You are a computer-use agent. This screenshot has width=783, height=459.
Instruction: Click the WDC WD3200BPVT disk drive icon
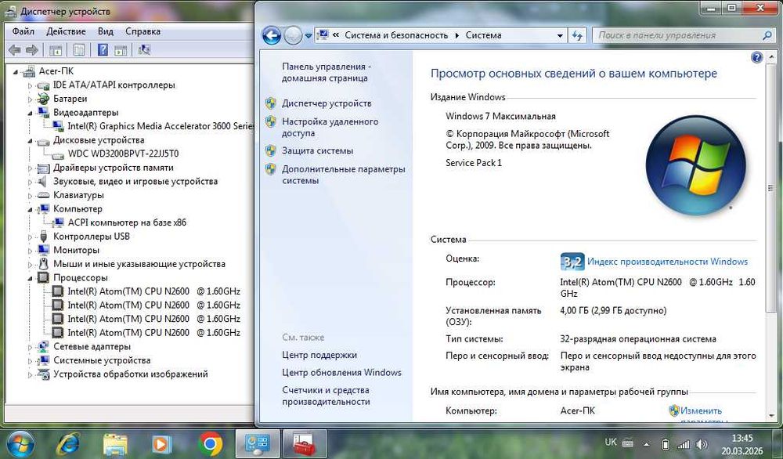[59, 154]
